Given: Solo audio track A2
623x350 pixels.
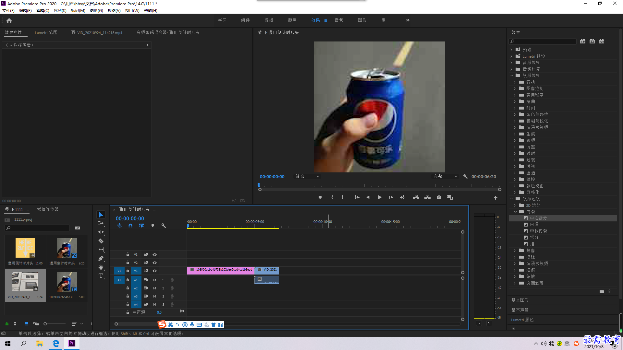Looking at the screenshot, I should click(163, 288).
